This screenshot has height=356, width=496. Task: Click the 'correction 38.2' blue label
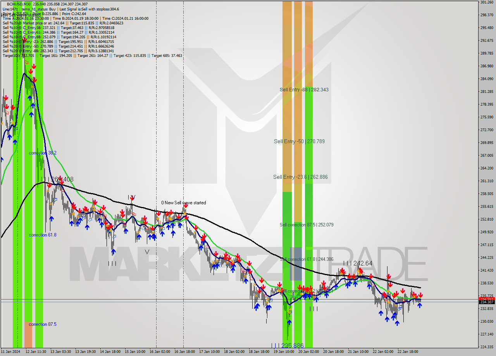tap(43, 153)
